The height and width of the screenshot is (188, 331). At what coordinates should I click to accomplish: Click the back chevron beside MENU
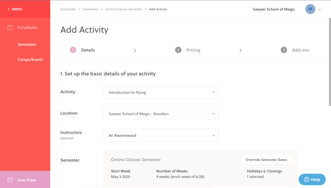(8, 9)
